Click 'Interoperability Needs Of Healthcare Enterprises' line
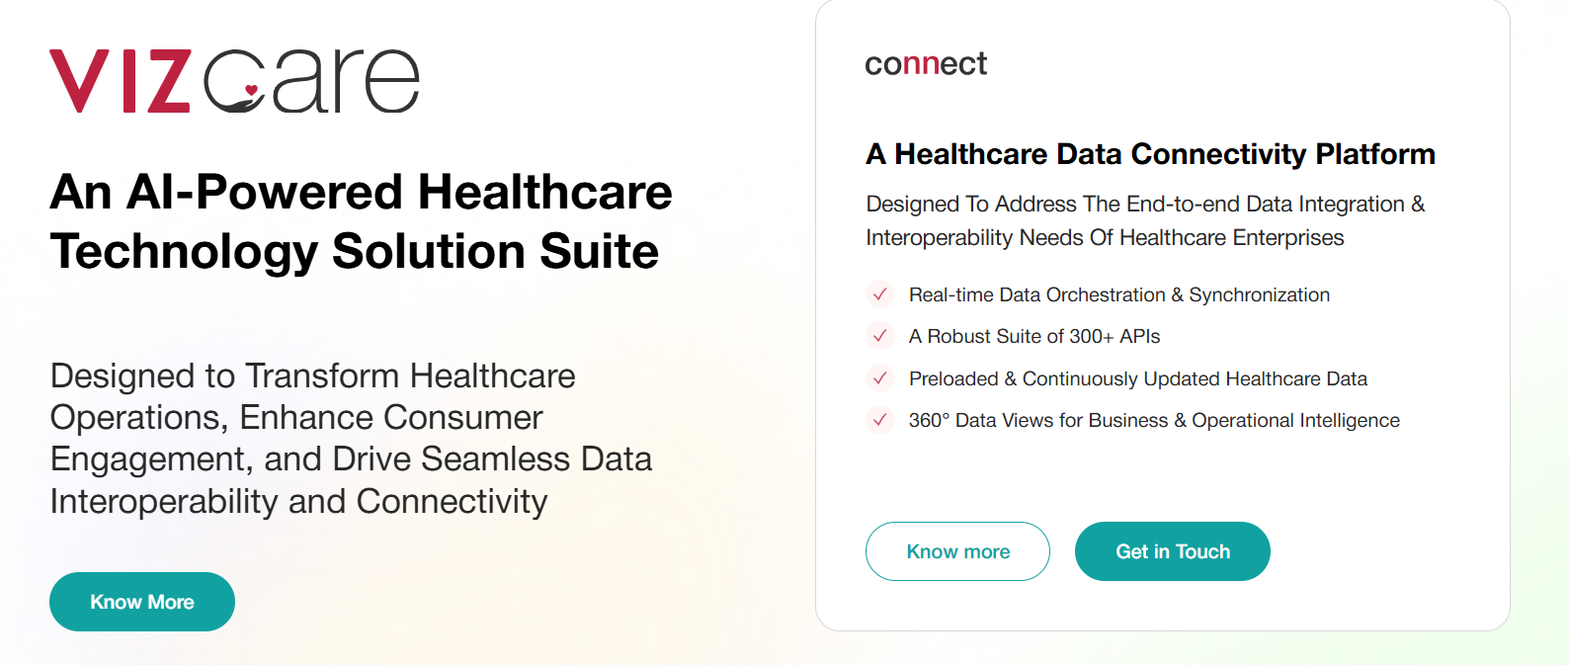The width and height of the screenshot is (1569, 665). click(x=1105, y=238)
